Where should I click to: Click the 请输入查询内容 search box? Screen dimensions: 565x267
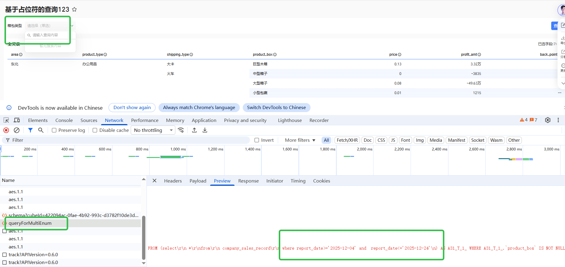[x=50, y=35]
